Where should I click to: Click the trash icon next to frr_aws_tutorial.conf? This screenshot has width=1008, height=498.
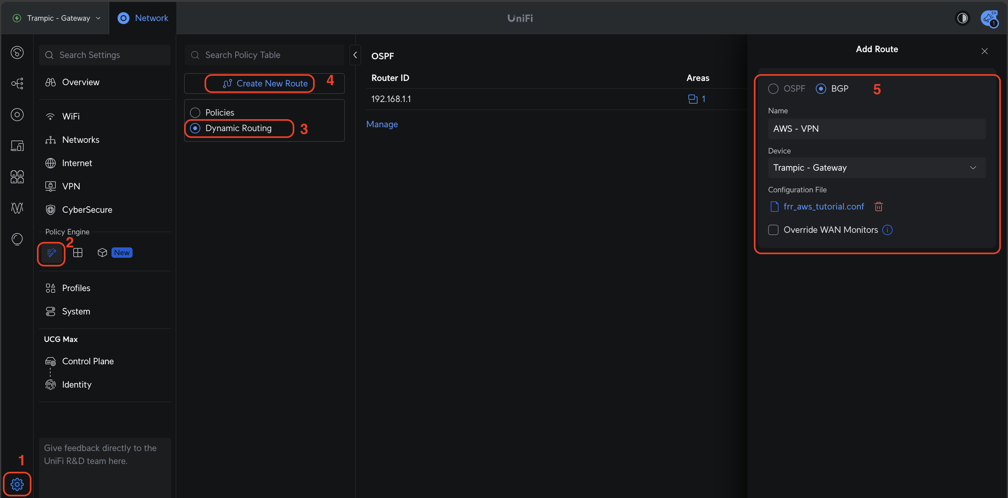pos(878,206)
